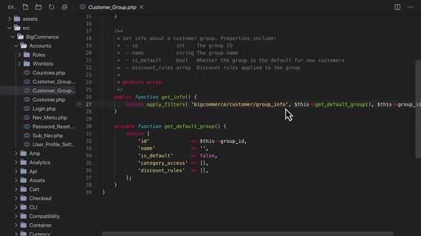Viewport: 421px width, 236px height.
Task: Click the New Folder icon in explorer header
Action: 38,7
